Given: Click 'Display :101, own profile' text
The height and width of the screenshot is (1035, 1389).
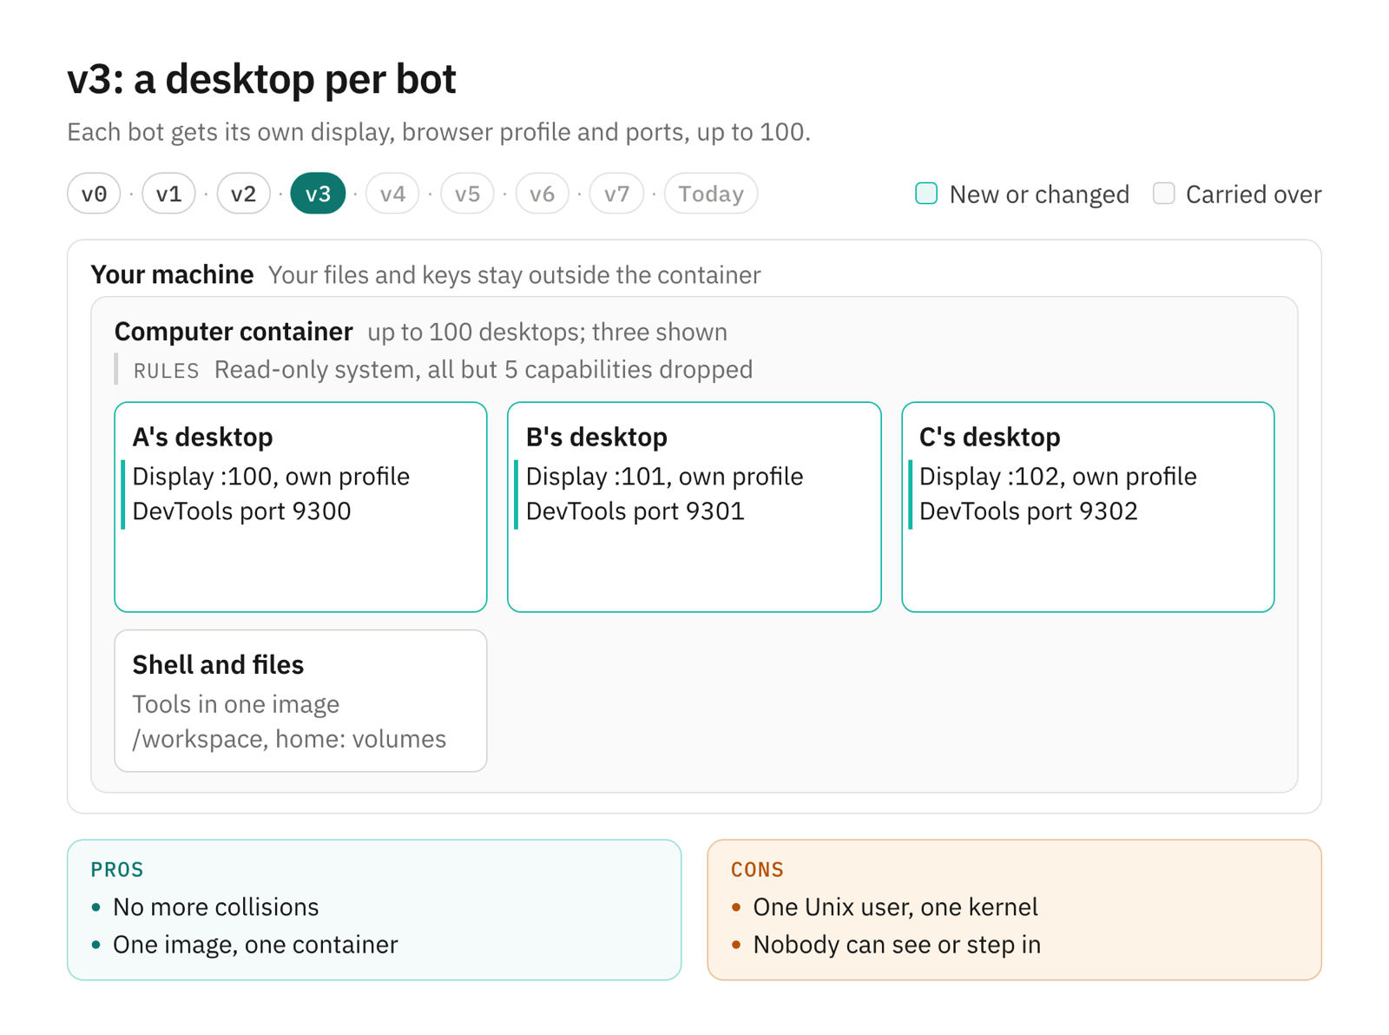Looking at the screenshot, I should click(x=664, y=477).
